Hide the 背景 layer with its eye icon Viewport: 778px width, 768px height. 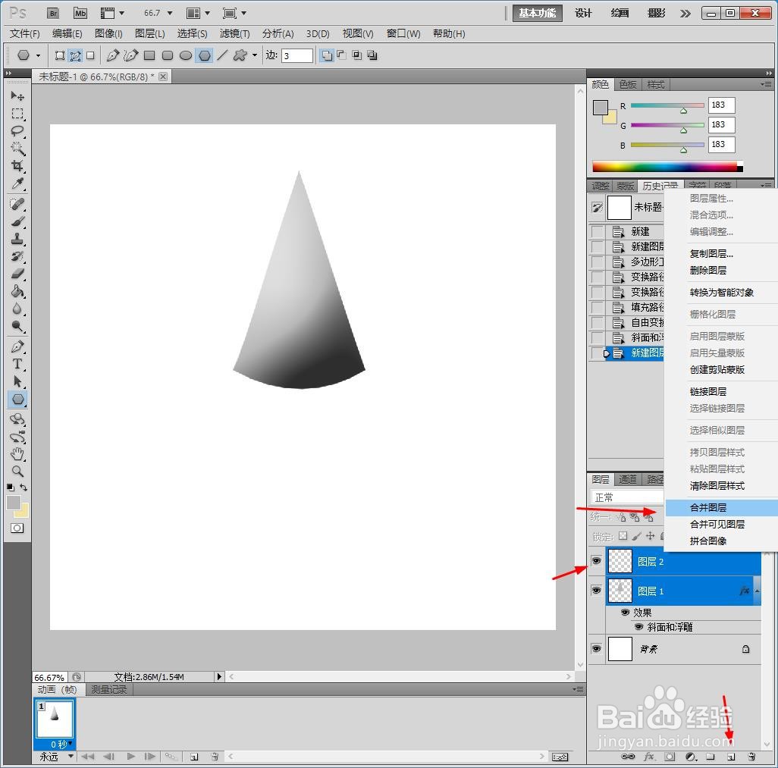click(597, 648)
